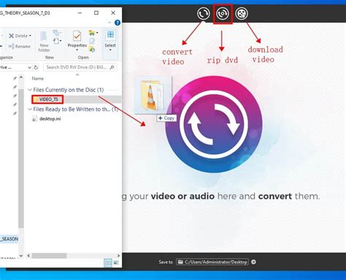
Task: Sort by the Name column header
Action: tap(38, 79)
